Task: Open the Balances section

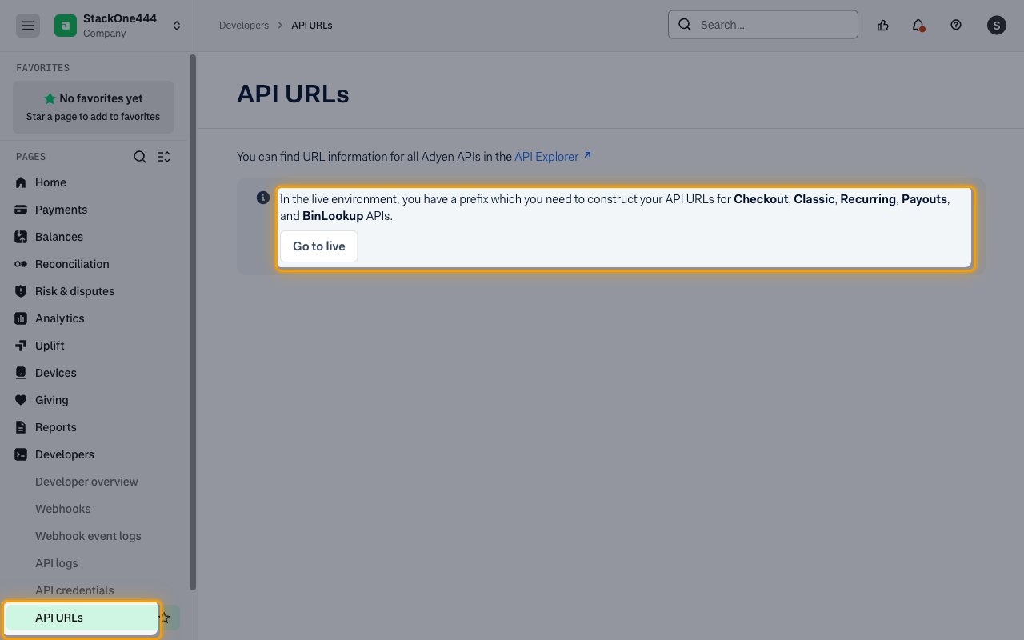Action: (59, 237)
